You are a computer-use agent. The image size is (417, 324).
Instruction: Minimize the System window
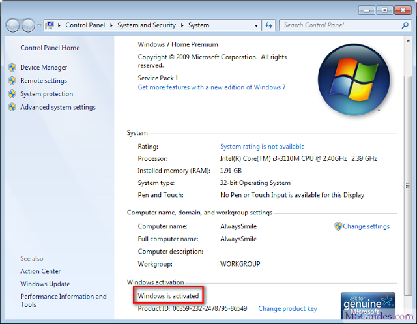367,10
